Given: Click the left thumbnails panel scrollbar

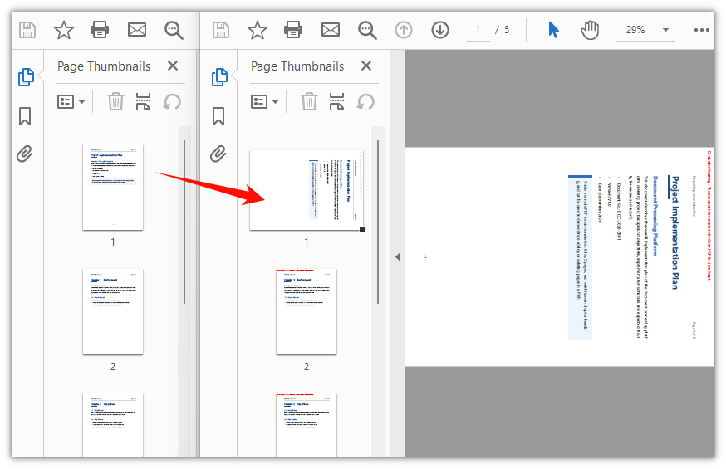Looking at the screenshot, I should [x=184, y=222].
